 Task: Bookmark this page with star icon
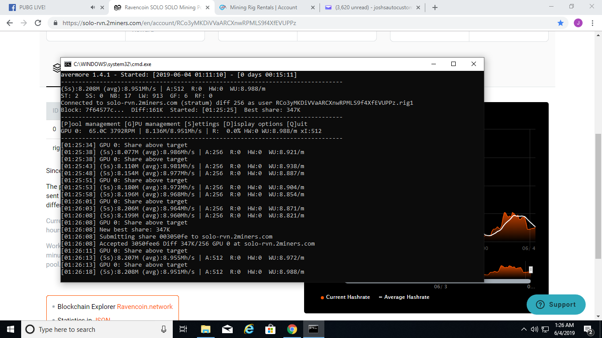[561, 23]
